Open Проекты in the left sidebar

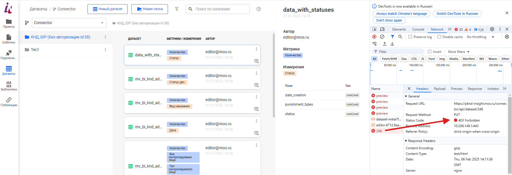tap(9, 23)
